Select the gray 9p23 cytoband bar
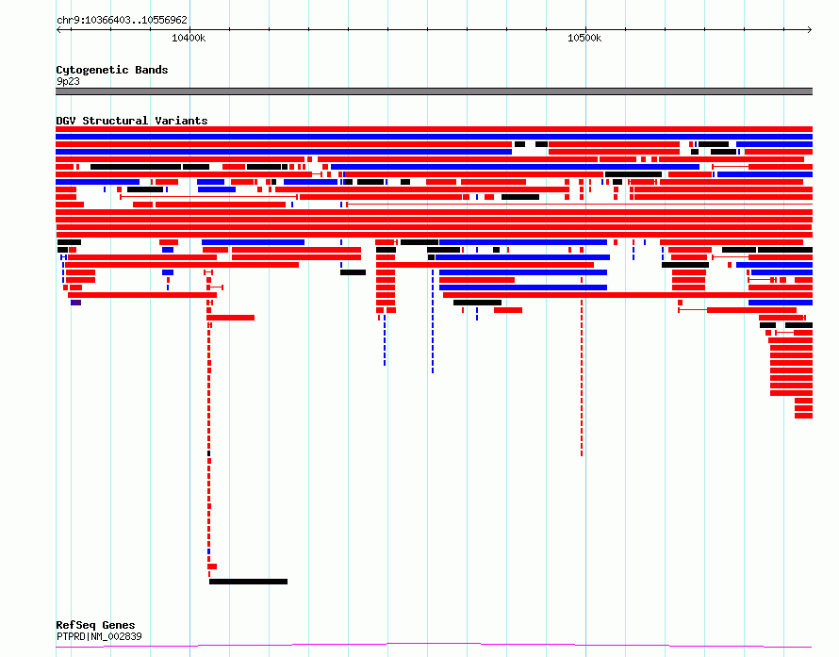 (434, 91)
